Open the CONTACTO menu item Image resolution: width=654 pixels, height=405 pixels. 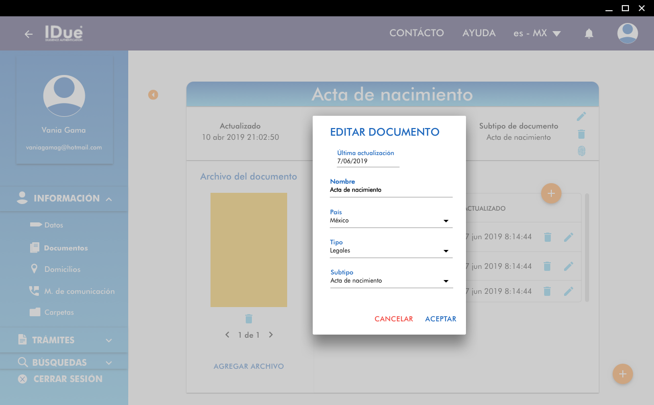coord(416,33)
